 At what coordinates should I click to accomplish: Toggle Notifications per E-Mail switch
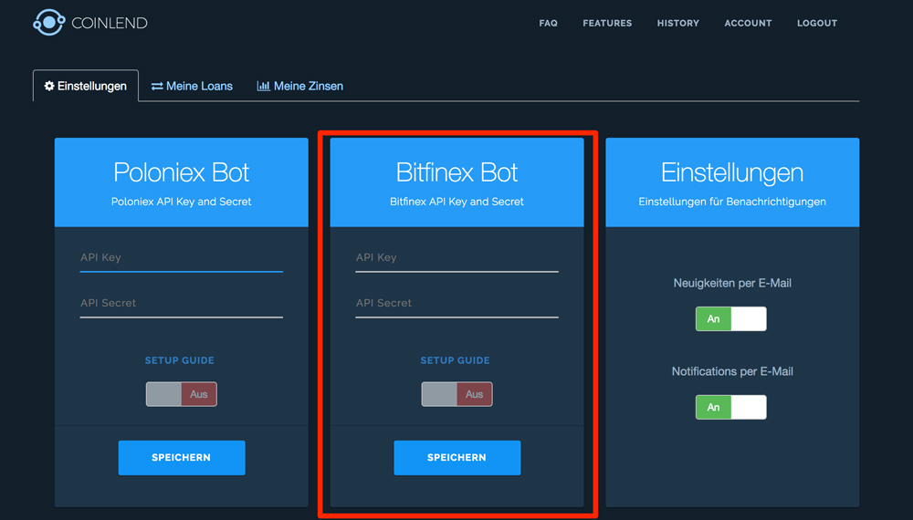(x=730, y=407)
